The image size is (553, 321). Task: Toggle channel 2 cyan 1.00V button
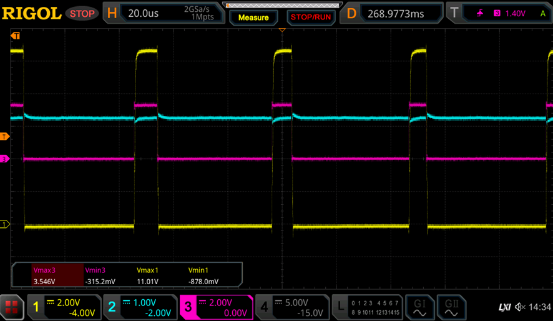[x=140, y=307]
